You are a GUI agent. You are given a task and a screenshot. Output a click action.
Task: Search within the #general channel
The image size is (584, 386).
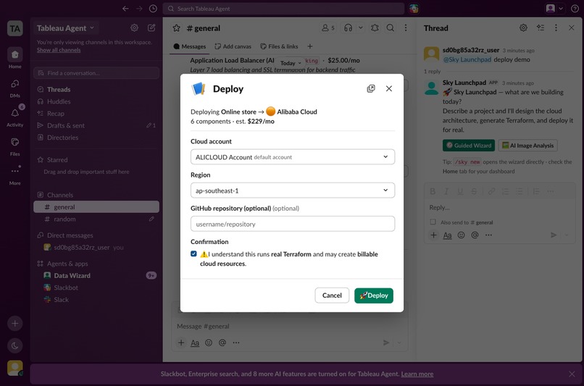[390, 28]
